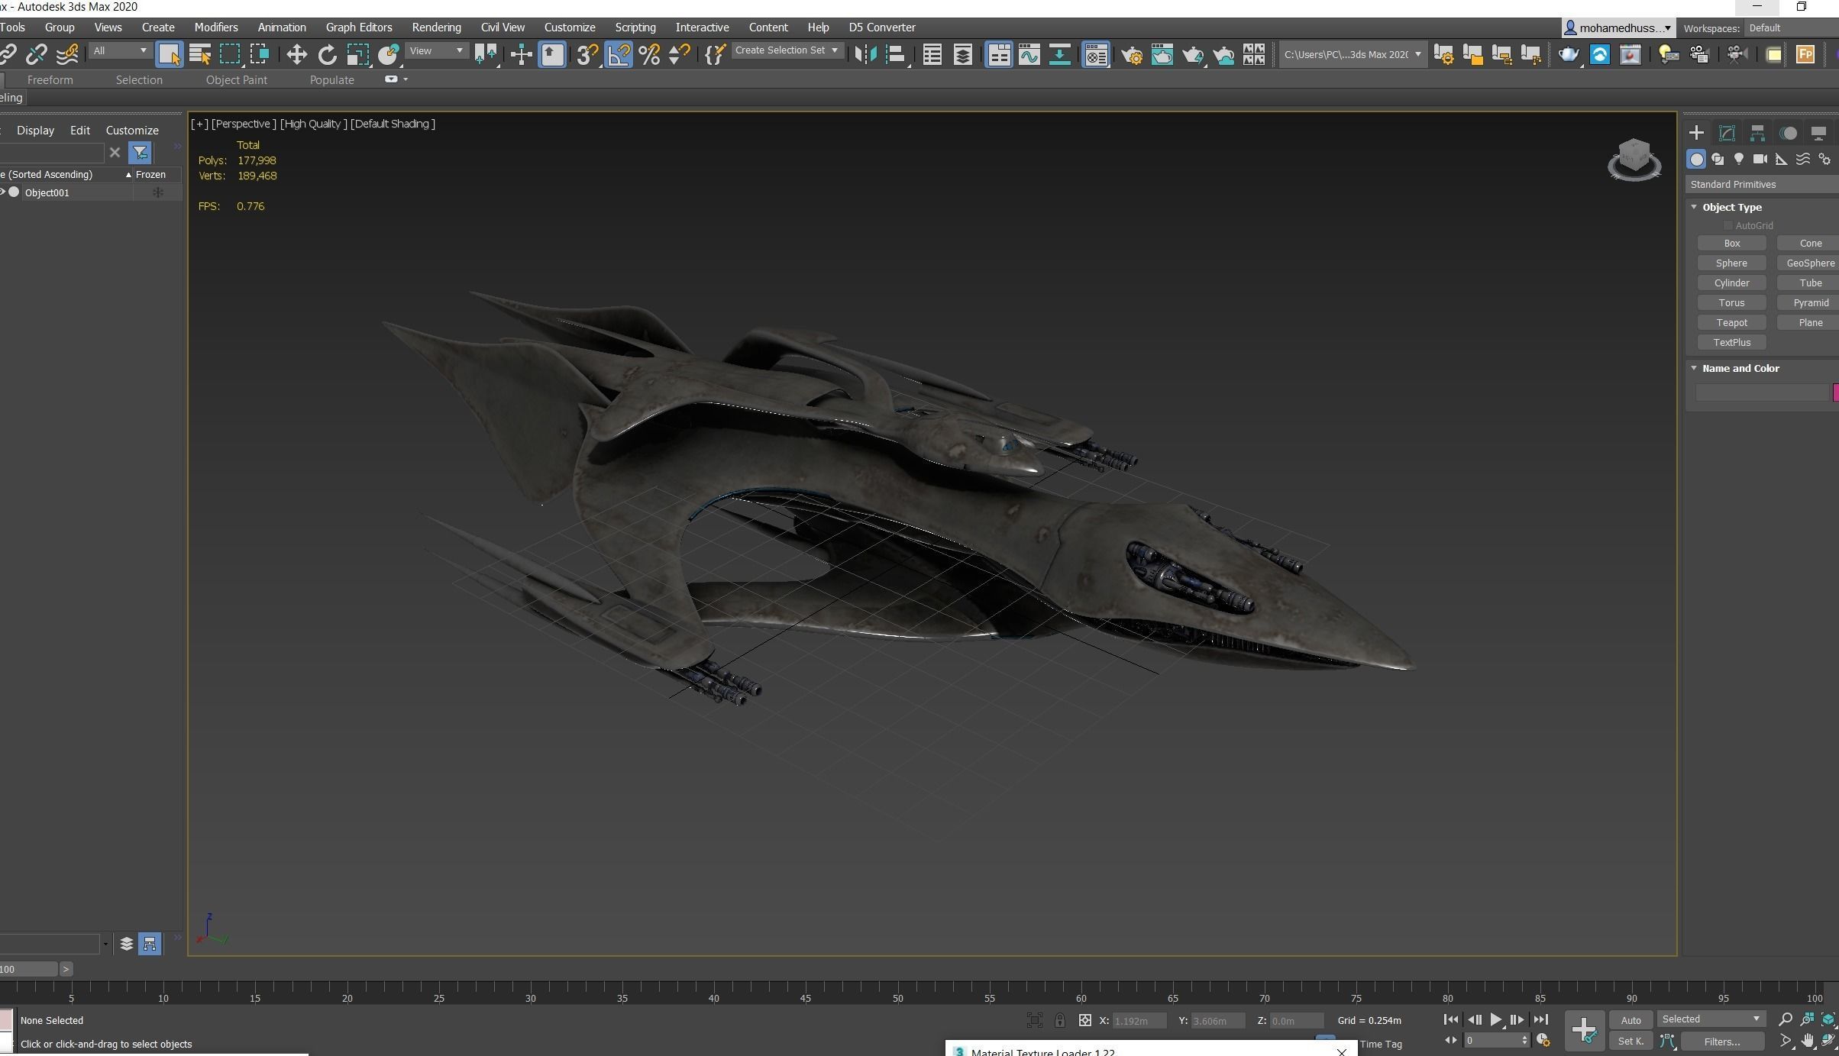
Task: Enable AutoGrid checkbox
Action: tap(1727, 226)
